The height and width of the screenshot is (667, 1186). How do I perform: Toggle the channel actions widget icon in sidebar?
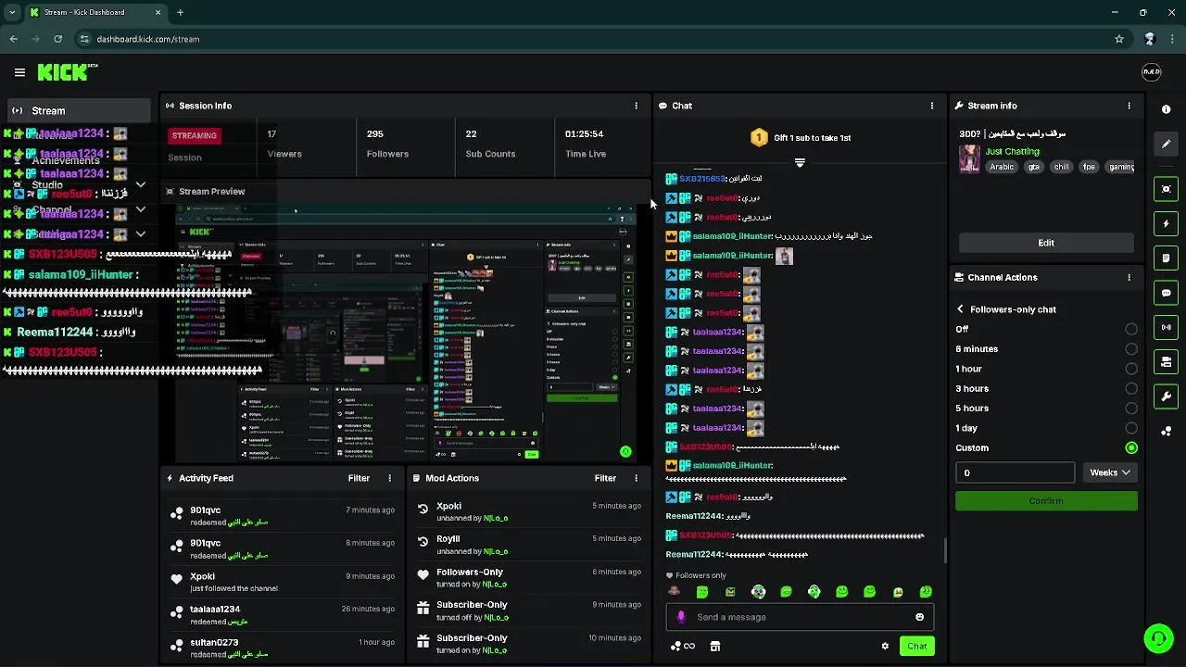1166,361
